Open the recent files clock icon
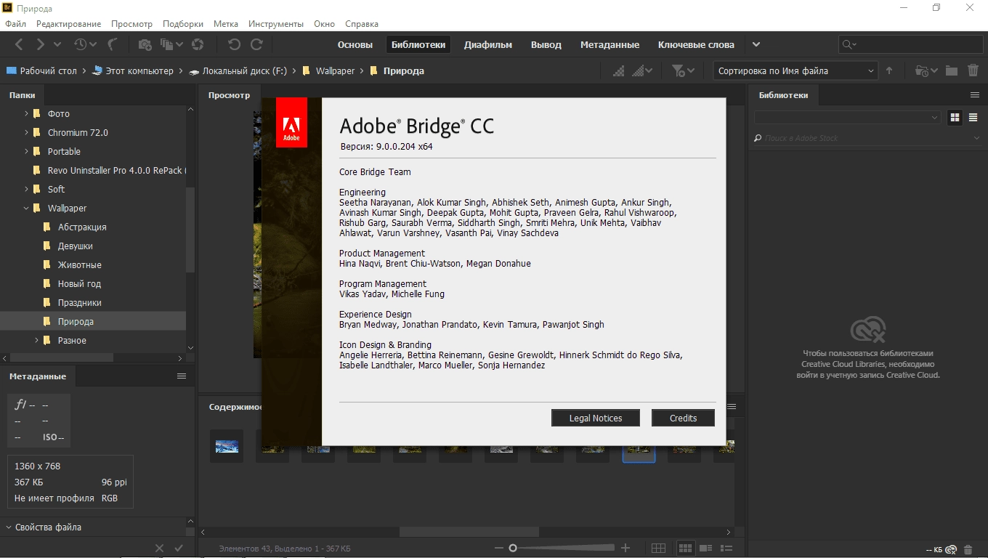The image size is (988, 558). pos(80,44)
